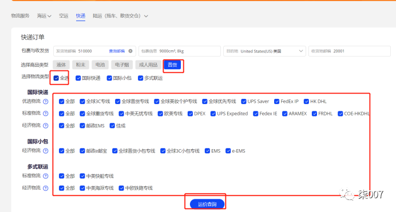The width and height of the screenshot is (396, 212).
Task: Expand the 海运 menu chevron
Action: click(49, 16)
